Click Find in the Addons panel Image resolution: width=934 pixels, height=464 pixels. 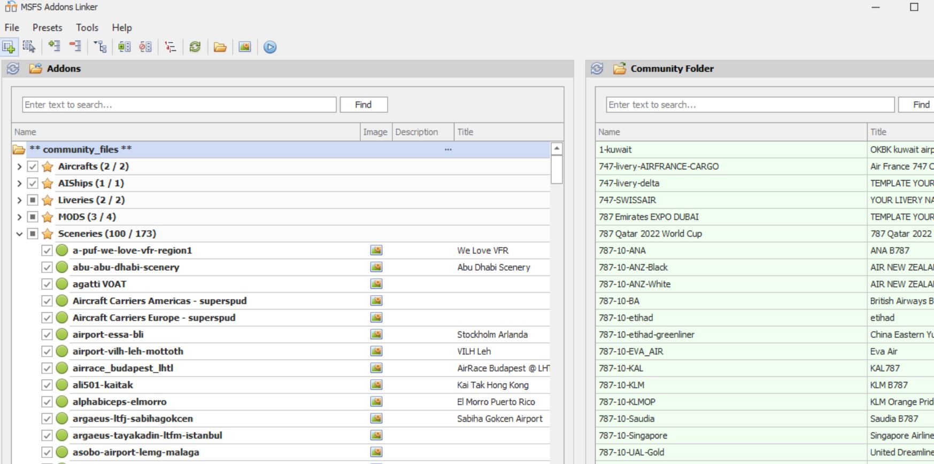(364, 105)
